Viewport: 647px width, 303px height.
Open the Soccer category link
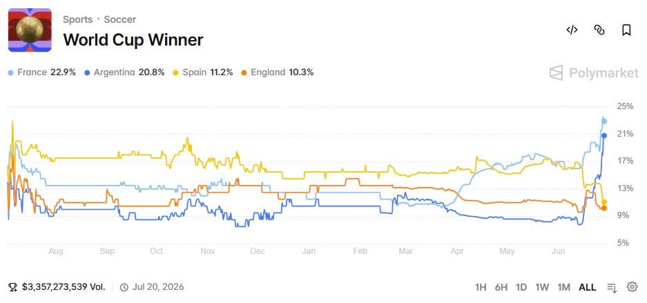[x=119, y=19]
